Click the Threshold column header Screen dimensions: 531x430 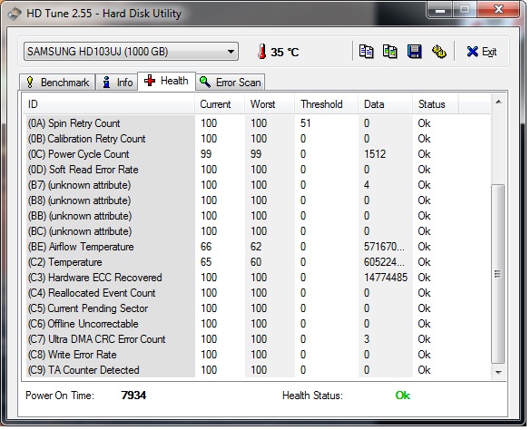[x=326, y=104]
